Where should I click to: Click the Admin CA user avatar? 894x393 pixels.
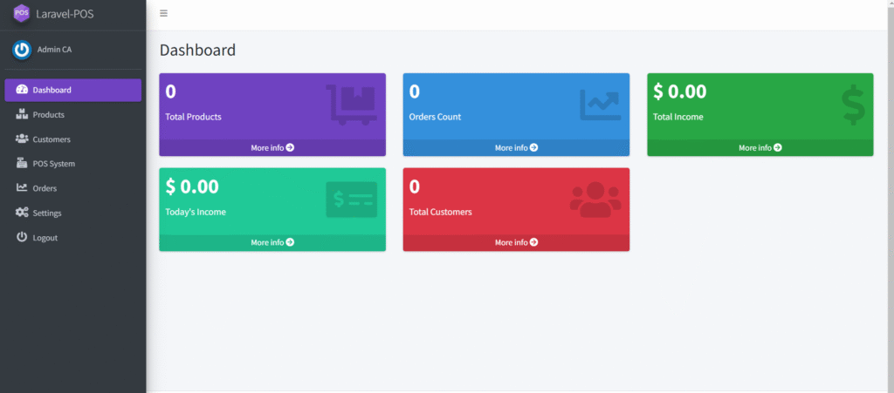(22, 50)
